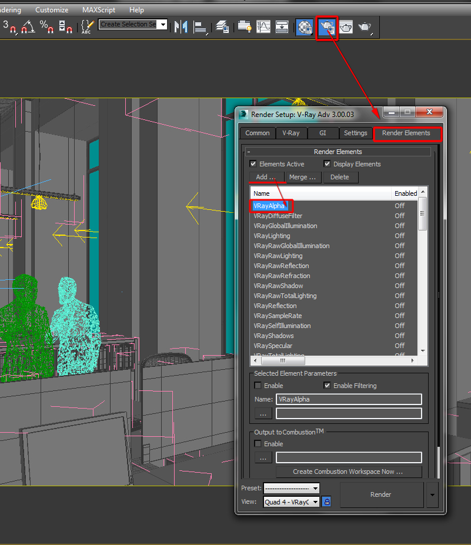The width and height of the screenshot is (471, 545).
Task: Open the Curve Editor icon
Action: tap(264, 27)
